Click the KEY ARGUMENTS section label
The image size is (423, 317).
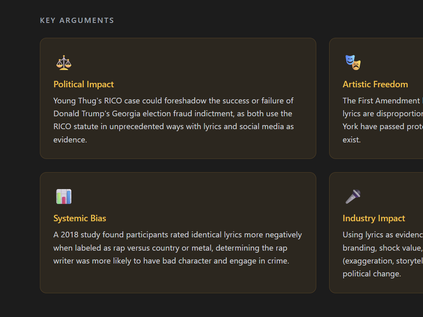click(77, 21)
